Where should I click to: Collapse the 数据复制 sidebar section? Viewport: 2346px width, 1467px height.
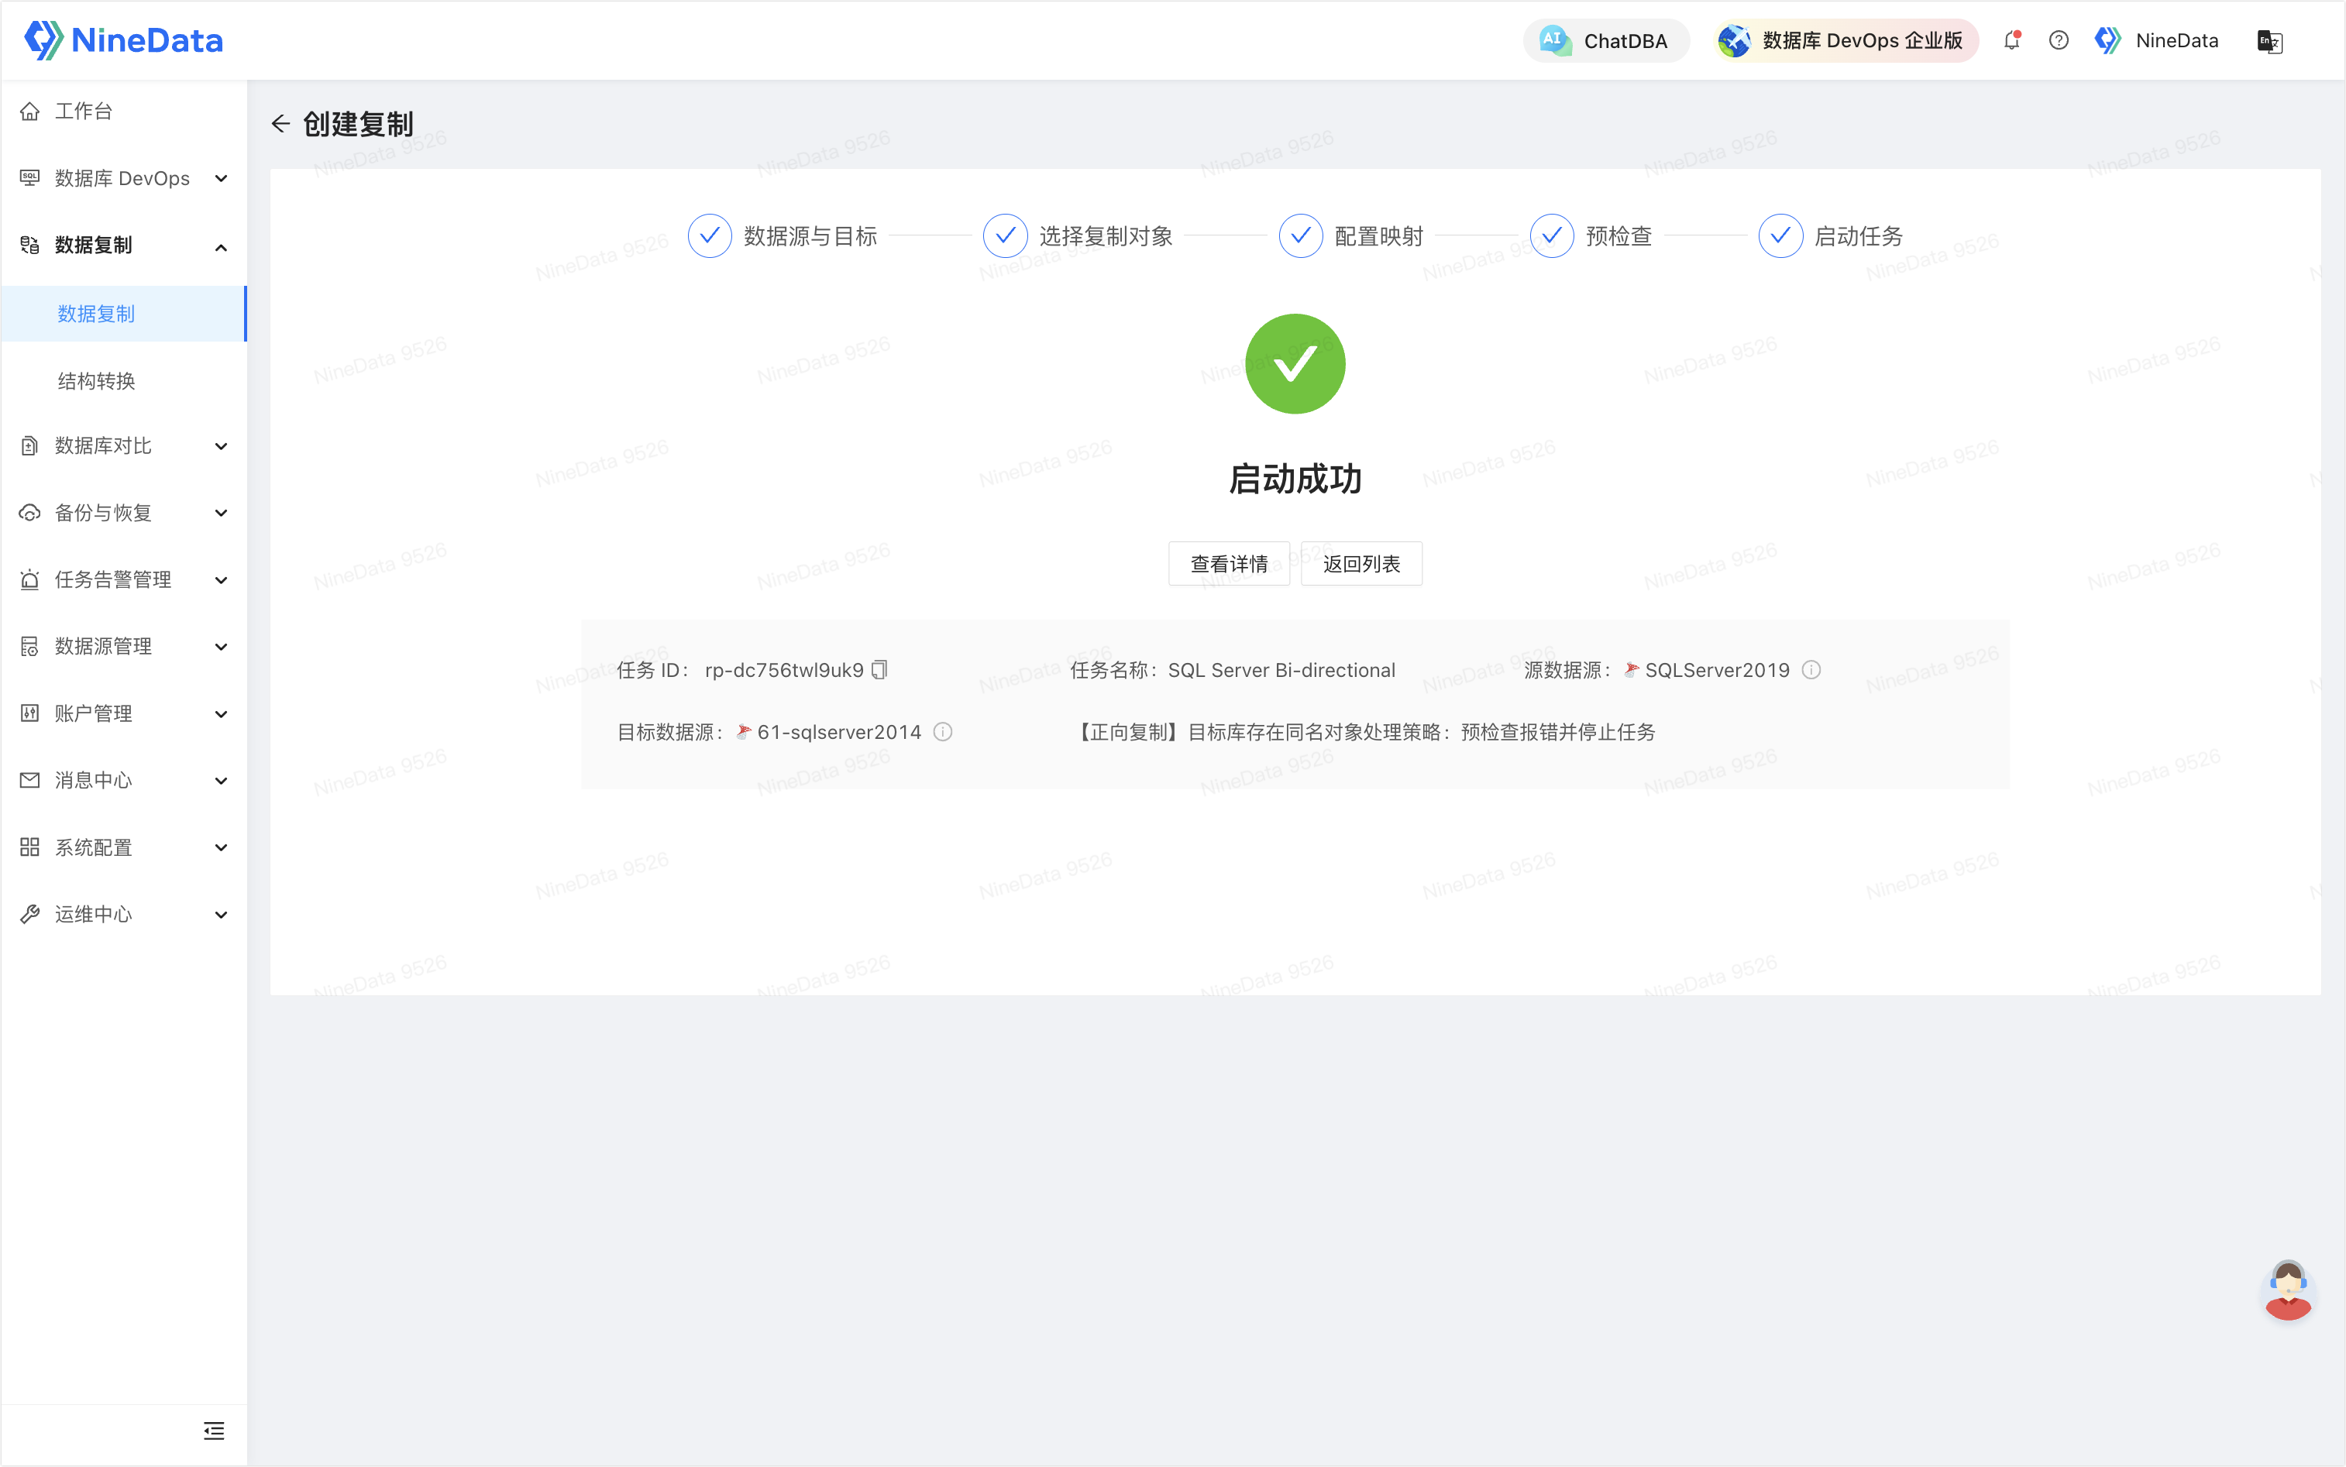pos(124,246)
